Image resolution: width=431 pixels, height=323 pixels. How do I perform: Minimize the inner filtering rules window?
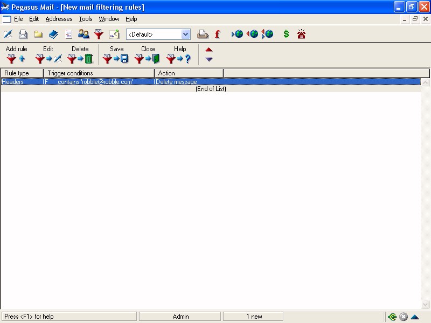405,19
